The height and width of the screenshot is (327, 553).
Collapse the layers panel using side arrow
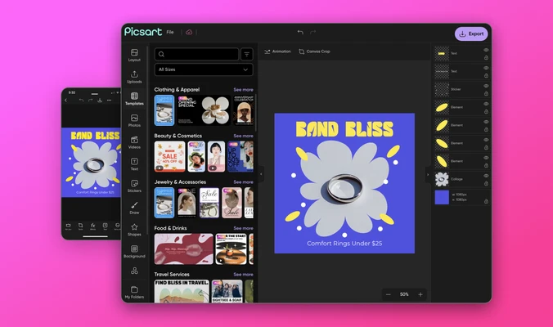click(x=426, y=173)
